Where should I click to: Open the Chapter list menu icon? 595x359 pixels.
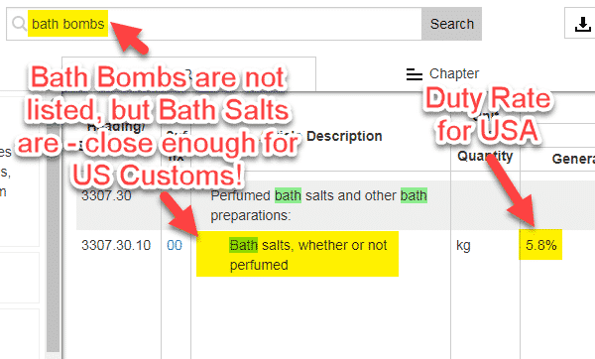click(x=414, y=74)
